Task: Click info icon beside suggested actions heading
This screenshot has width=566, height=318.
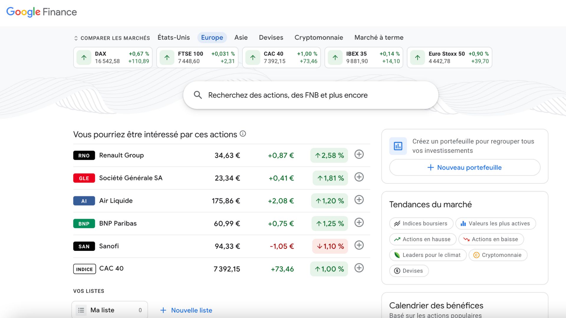Action: (x=243, y=134)
